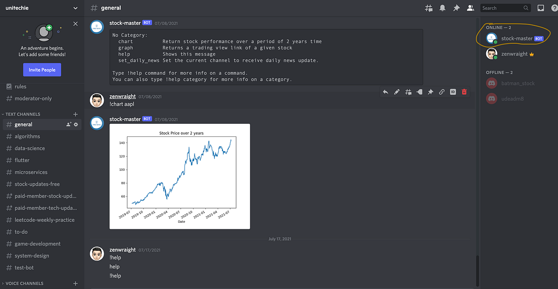Delete message with red trash icon

pyautogui.click(x=464, y=92)
